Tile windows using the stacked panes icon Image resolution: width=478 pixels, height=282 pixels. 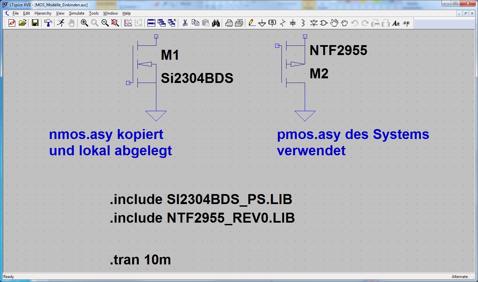151,23
